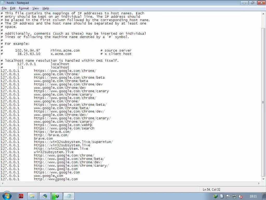Click in "http://win32subsystem.live" entry

(x=61, y=149)
